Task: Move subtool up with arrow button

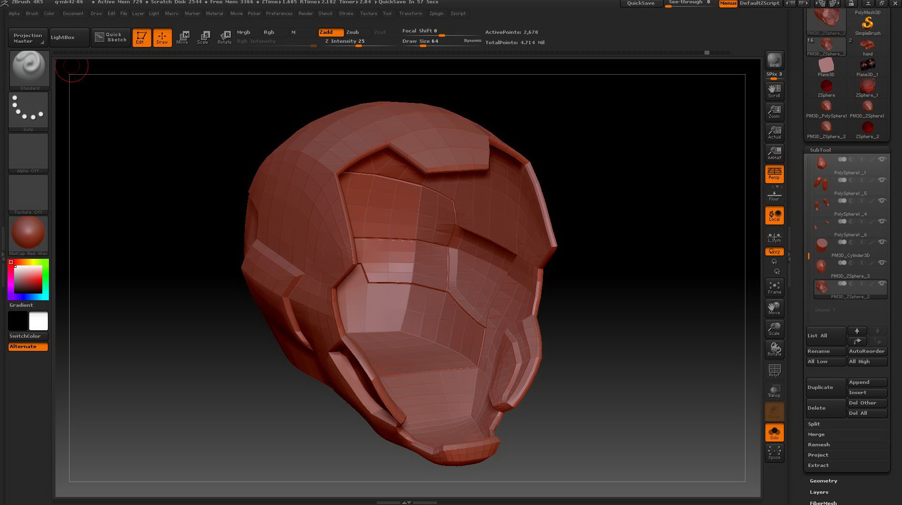Action: (x=857, y=331)
